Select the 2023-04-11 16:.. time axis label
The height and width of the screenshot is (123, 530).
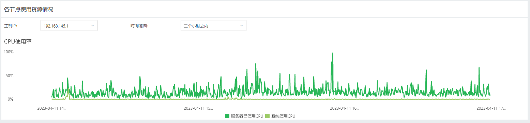click(345, 108)
